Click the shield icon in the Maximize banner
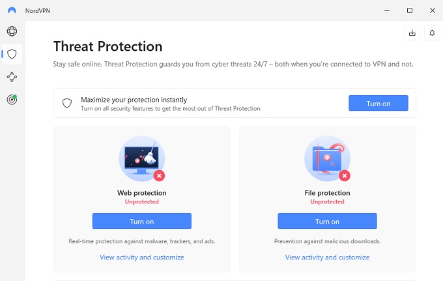This screenshot has height=281, width=443. click(67, 103)
